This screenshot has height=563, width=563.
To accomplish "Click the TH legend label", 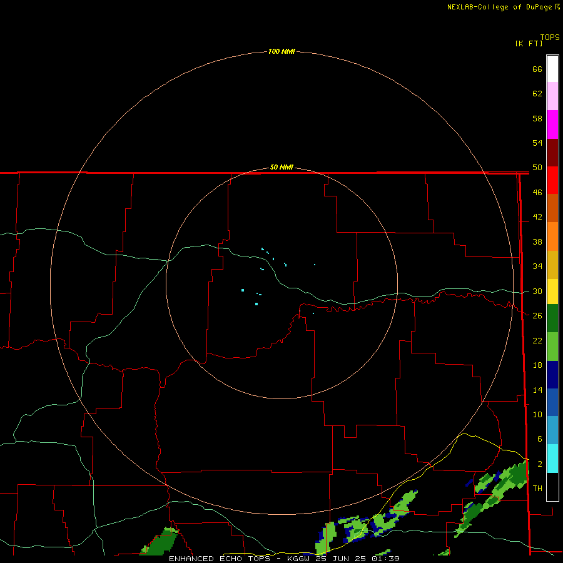I will click(x=537, y=489).
